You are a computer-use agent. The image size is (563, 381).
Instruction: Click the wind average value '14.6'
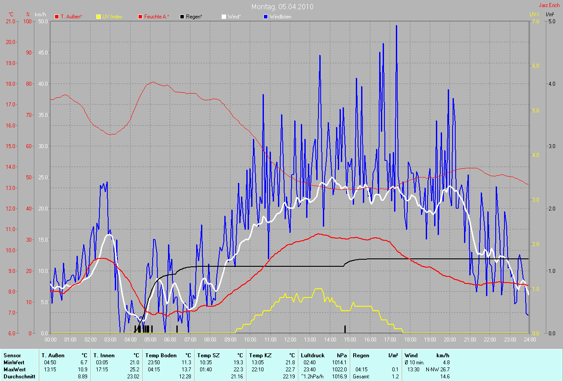coord(445,377)
